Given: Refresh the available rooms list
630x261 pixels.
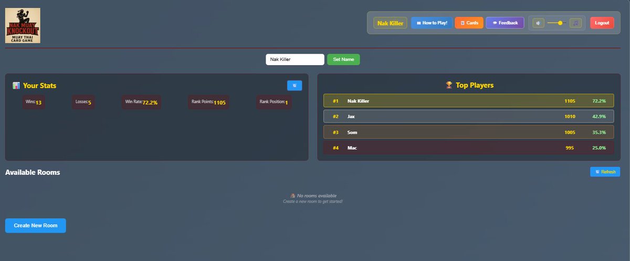Looking at the screenshot, I should point(605,172).
